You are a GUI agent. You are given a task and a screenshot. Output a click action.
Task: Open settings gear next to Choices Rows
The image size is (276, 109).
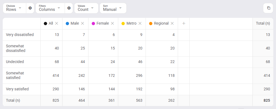(x=30, y=8)
